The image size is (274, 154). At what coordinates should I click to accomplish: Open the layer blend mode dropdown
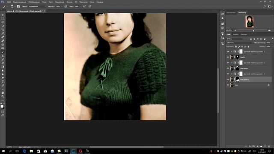(x=240, y=43)
